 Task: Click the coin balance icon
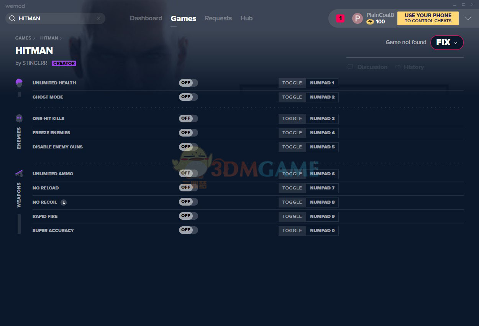coord(370,22)
